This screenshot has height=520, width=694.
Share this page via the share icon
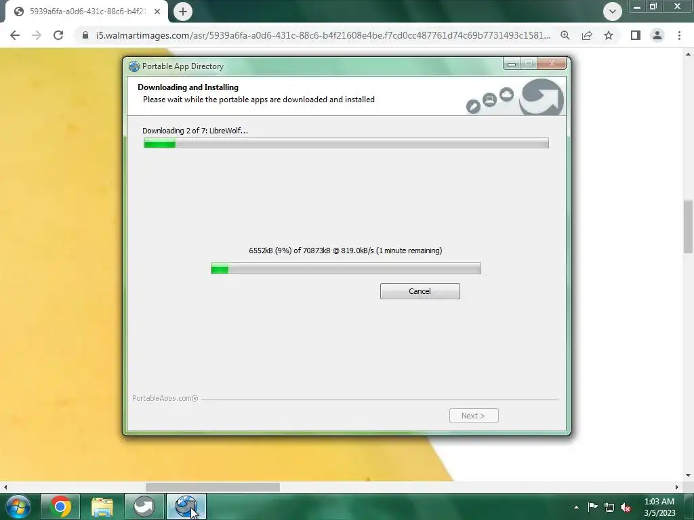587,35
